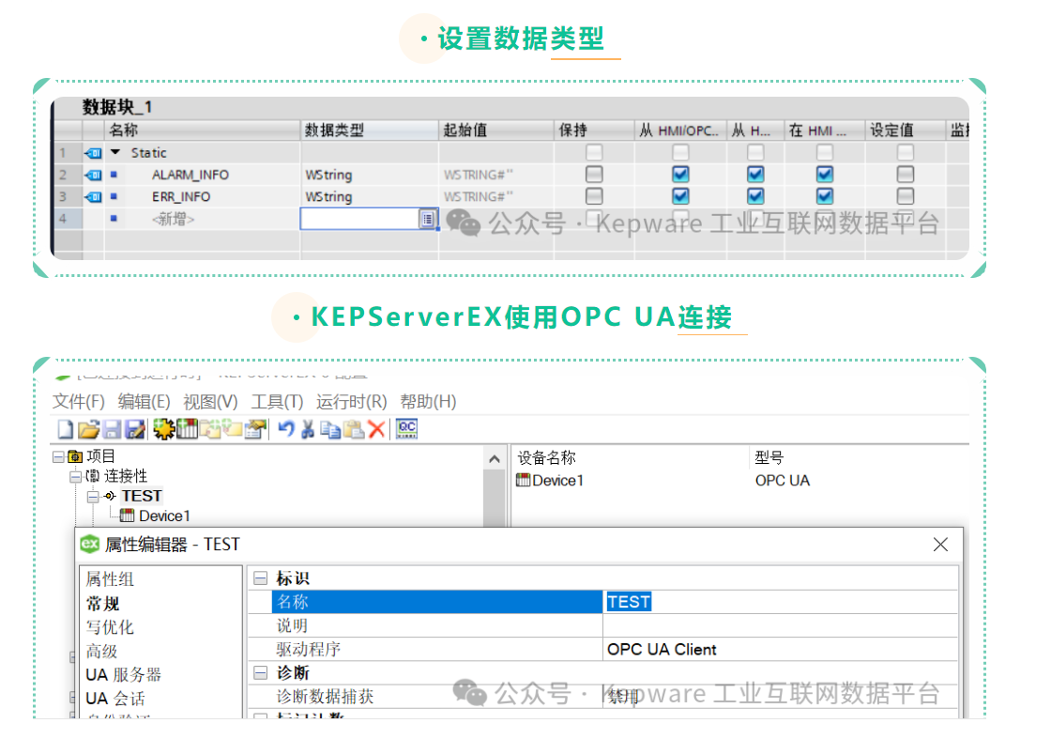1051x739 pixels.
Task: Uncheck 从 HMI/OPC access for ALARM_INFO
Action: (x=680, y=175)
